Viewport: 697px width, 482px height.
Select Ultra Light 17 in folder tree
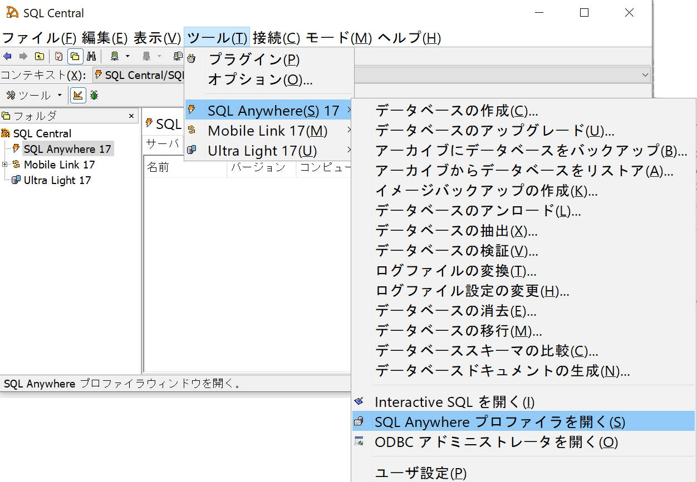(x=57, y=180)
